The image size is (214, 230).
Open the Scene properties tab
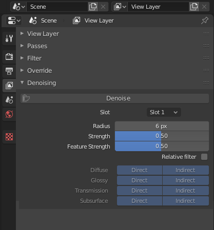pos(9,100)
